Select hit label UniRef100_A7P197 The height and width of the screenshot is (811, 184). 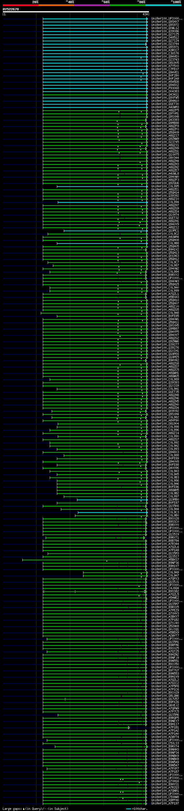coord(165,804)
